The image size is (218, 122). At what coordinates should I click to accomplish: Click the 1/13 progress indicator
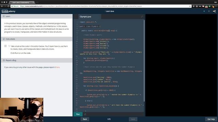pos(109,119)
